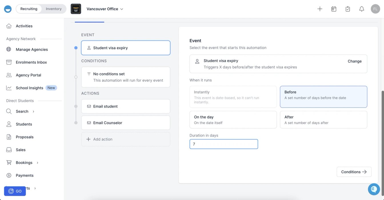
Task: Click the plus icon in Add action
Action: (x=89, y=139)
